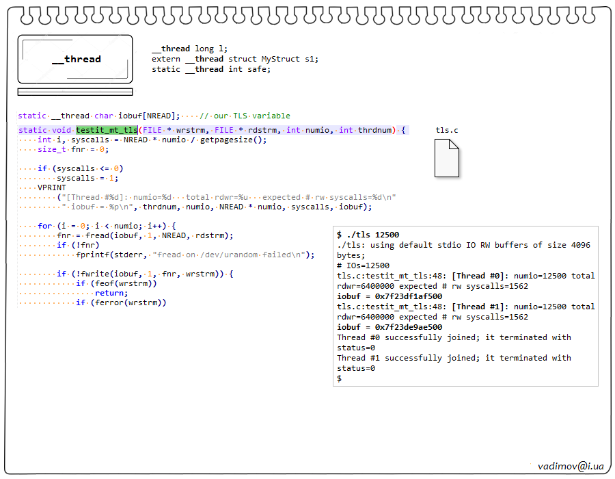Click the "# IOs=12500" terminal output line

pos(363,266)
